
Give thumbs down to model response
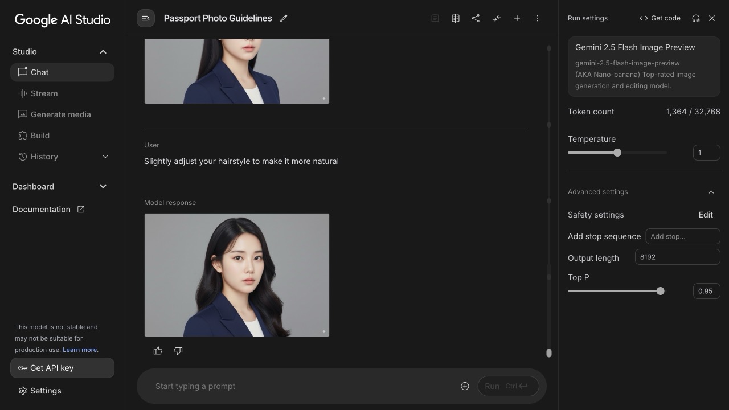click(x=178, y=351)
